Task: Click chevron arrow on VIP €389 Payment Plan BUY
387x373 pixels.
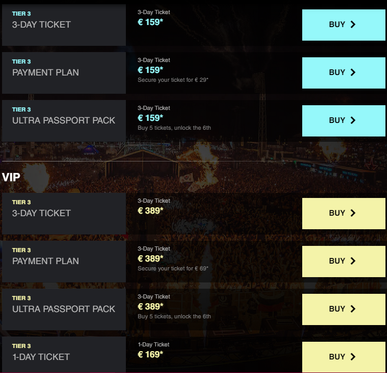Action: coord(353,261)
